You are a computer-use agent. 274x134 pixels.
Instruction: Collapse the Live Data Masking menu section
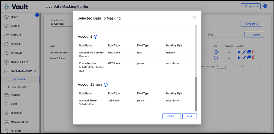[x=35, y=71]
